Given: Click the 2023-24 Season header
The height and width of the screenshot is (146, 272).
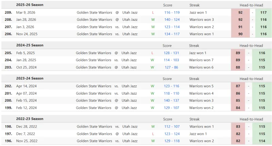Looking at the screenshot, I should [x=30, y=78].
